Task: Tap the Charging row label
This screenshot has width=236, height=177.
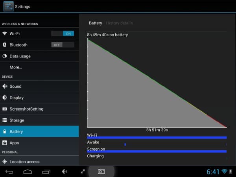Action: [x=95, y=156]
